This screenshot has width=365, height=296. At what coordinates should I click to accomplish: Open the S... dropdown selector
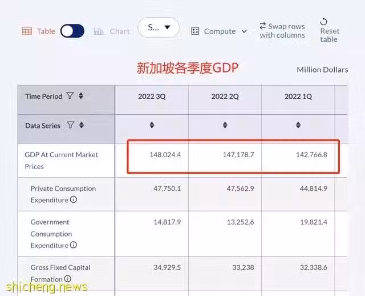[x=159, y=27]
